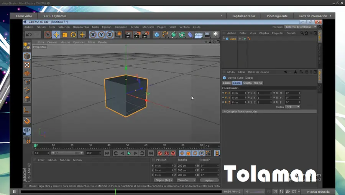Expand the Congelar Transformación section
Image resolution: width=345 pixels, height=195 pixels.
tap(242, 111)
